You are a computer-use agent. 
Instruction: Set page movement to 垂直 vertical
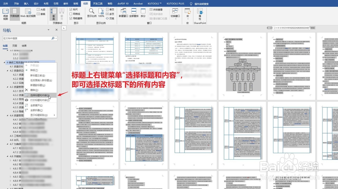(53, 14)
